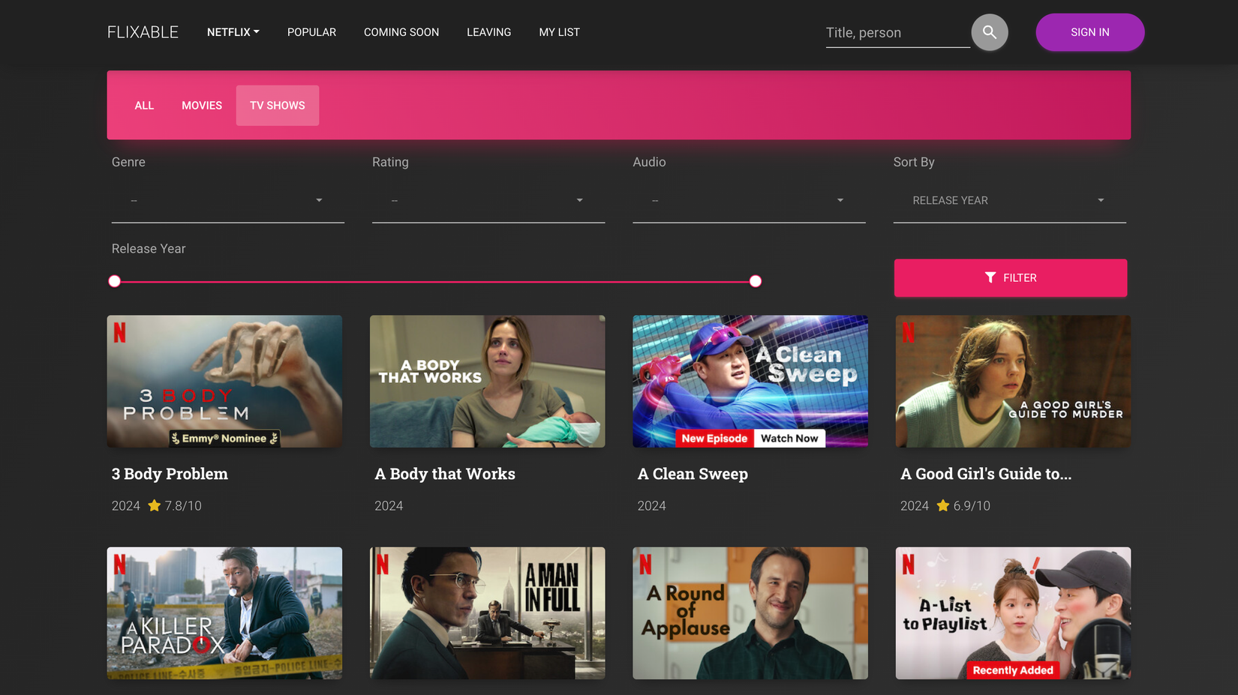Screen dimensions: 1238x695
Task: Select the TV SHOWS tab
Action: [x=278, y=106]
